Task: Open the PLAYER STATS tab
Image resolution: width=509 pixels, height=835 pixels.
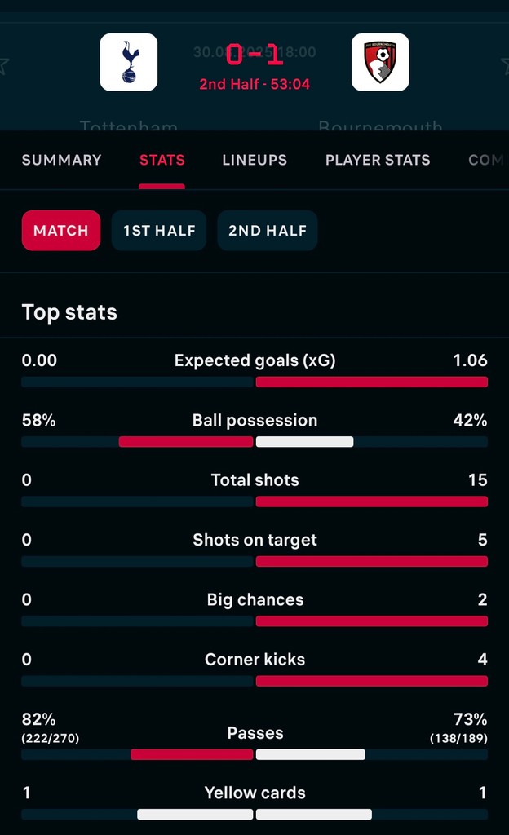Action: (x=378, y=160)
